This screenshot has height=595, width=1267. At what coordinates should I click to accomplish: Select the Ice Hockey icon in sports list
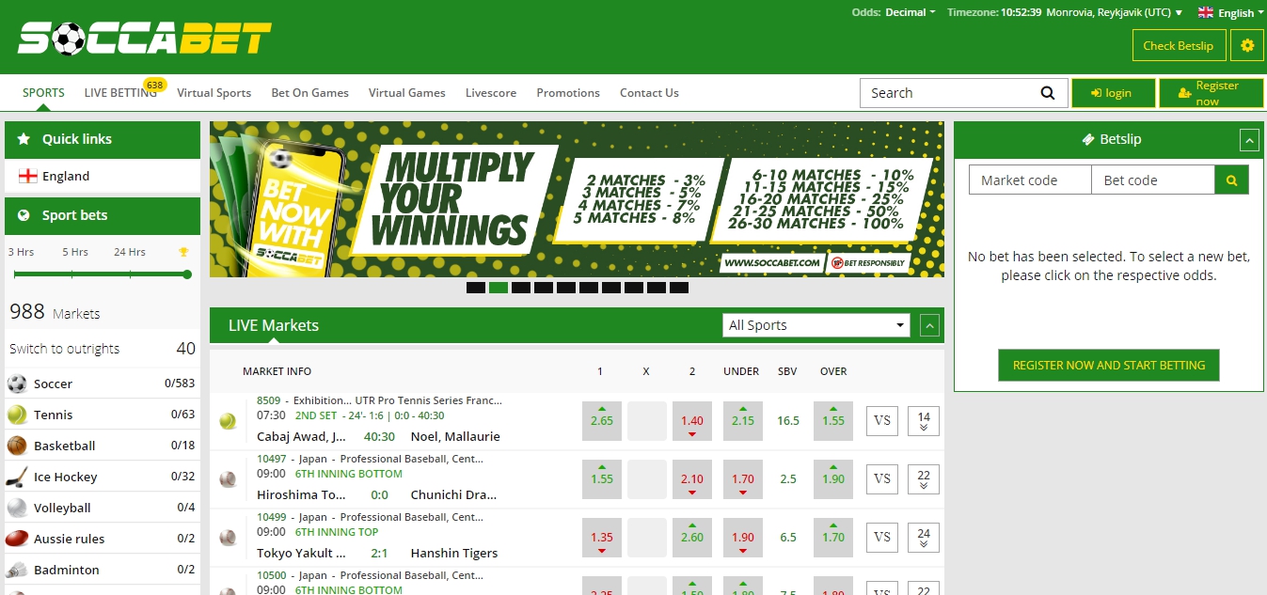coord(17,477)
